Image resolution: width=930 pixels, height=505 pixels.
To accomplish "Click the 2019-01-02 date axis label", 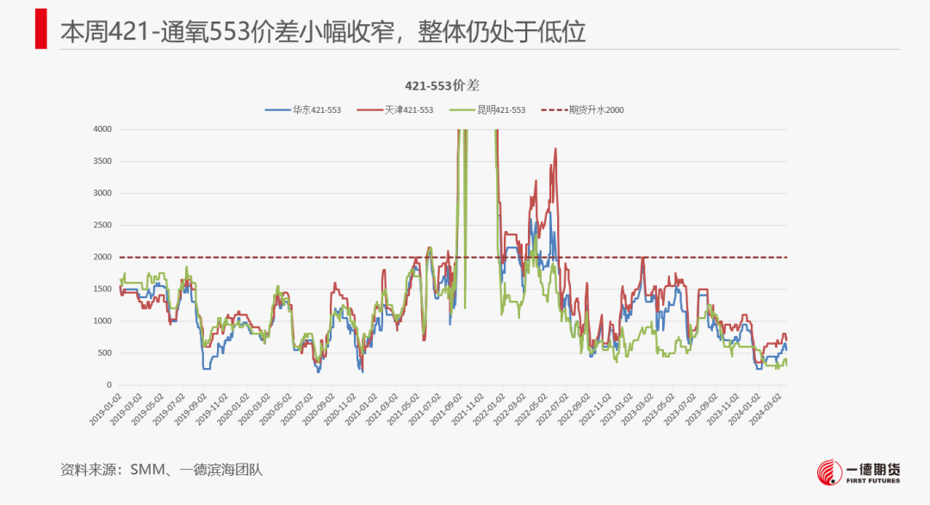I will point(106,408).
